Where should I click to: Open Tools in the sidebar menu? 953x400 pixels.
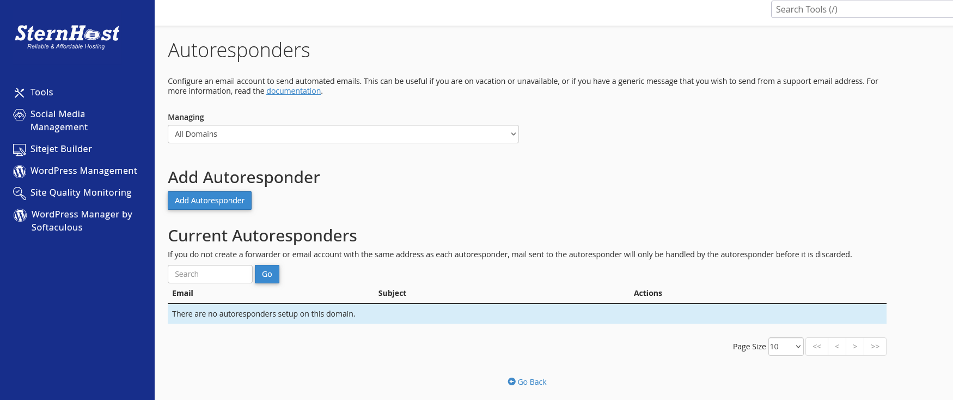[x=42, y=93]
